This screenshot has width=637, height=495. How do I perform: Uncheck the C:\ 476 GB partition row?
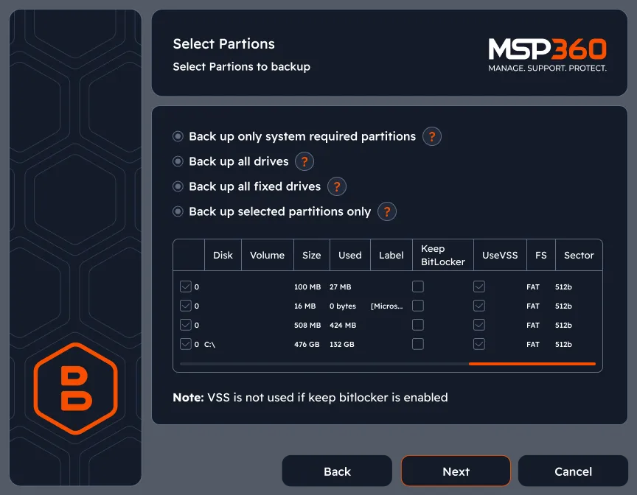pos(186,344)
